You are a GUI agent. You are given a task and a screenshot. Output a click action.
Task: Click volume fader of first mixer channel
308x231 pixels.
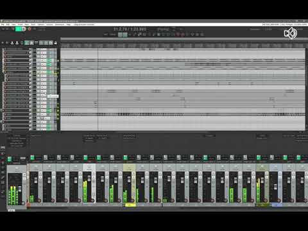[x=36, y=181]
